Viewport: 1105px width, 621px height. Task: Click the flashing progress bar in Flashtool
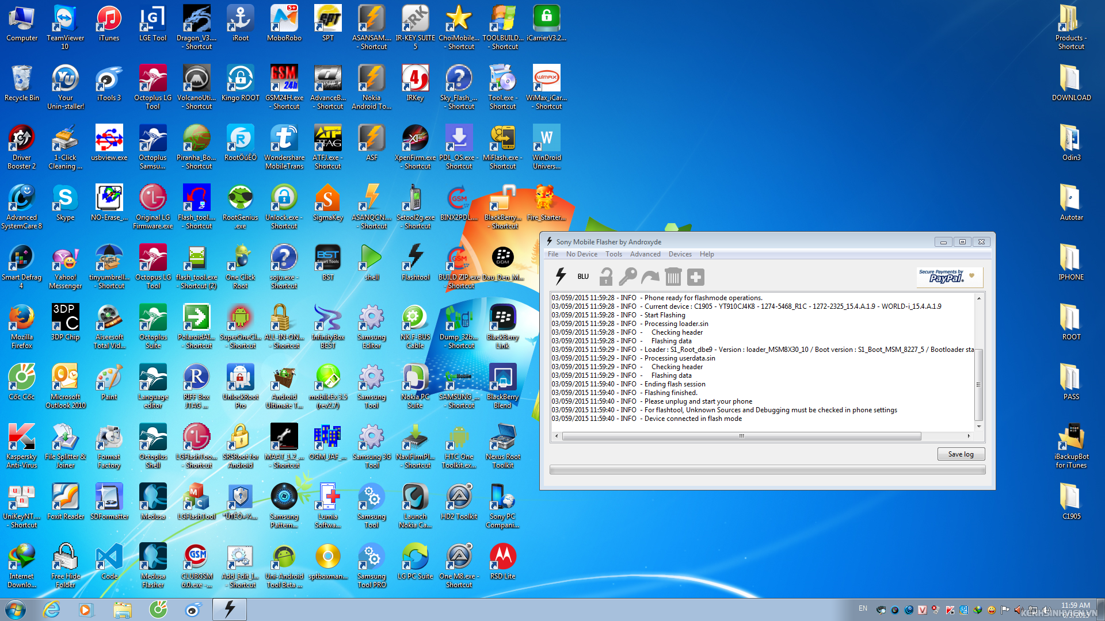coord(767,470)
